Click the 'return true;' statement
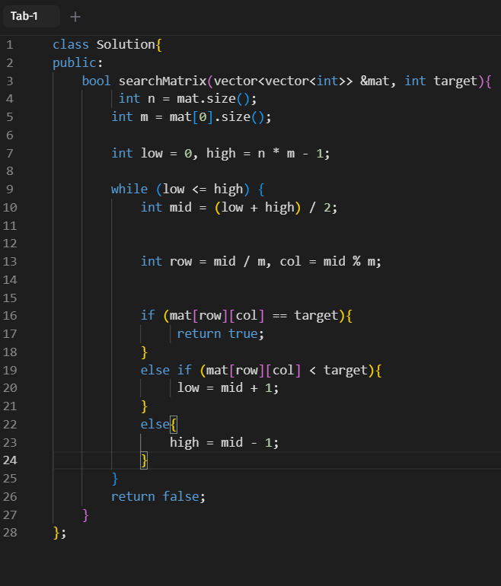Viewport: 501px width, 586px height. click(x=221, y=333)
